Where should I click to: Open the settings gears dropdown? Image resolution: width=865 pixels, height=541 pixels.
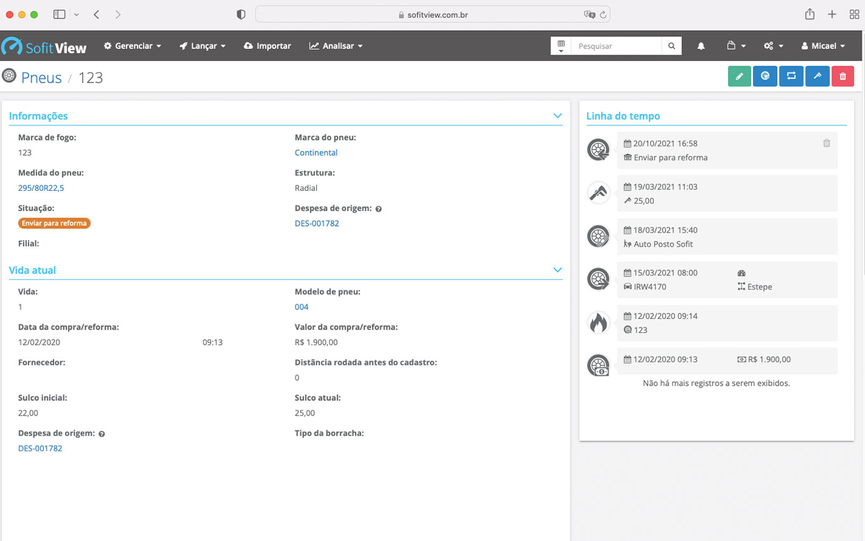tap(773, 46)
